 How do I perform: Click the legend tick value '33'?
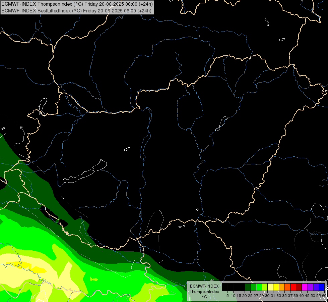279,296
